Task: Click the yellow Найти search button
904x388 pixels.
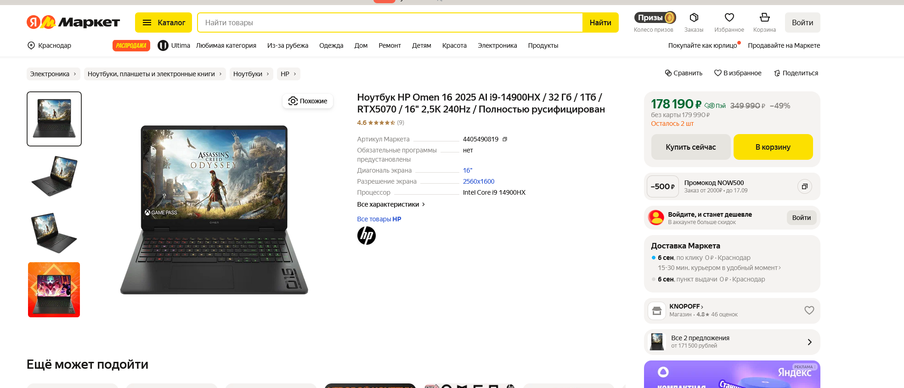Action: pyautogui.click(x=600, y=22)
